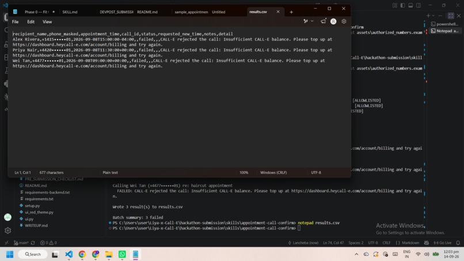
Task: Open requirements-backend.txt in explorer
Action: [47, 192]
